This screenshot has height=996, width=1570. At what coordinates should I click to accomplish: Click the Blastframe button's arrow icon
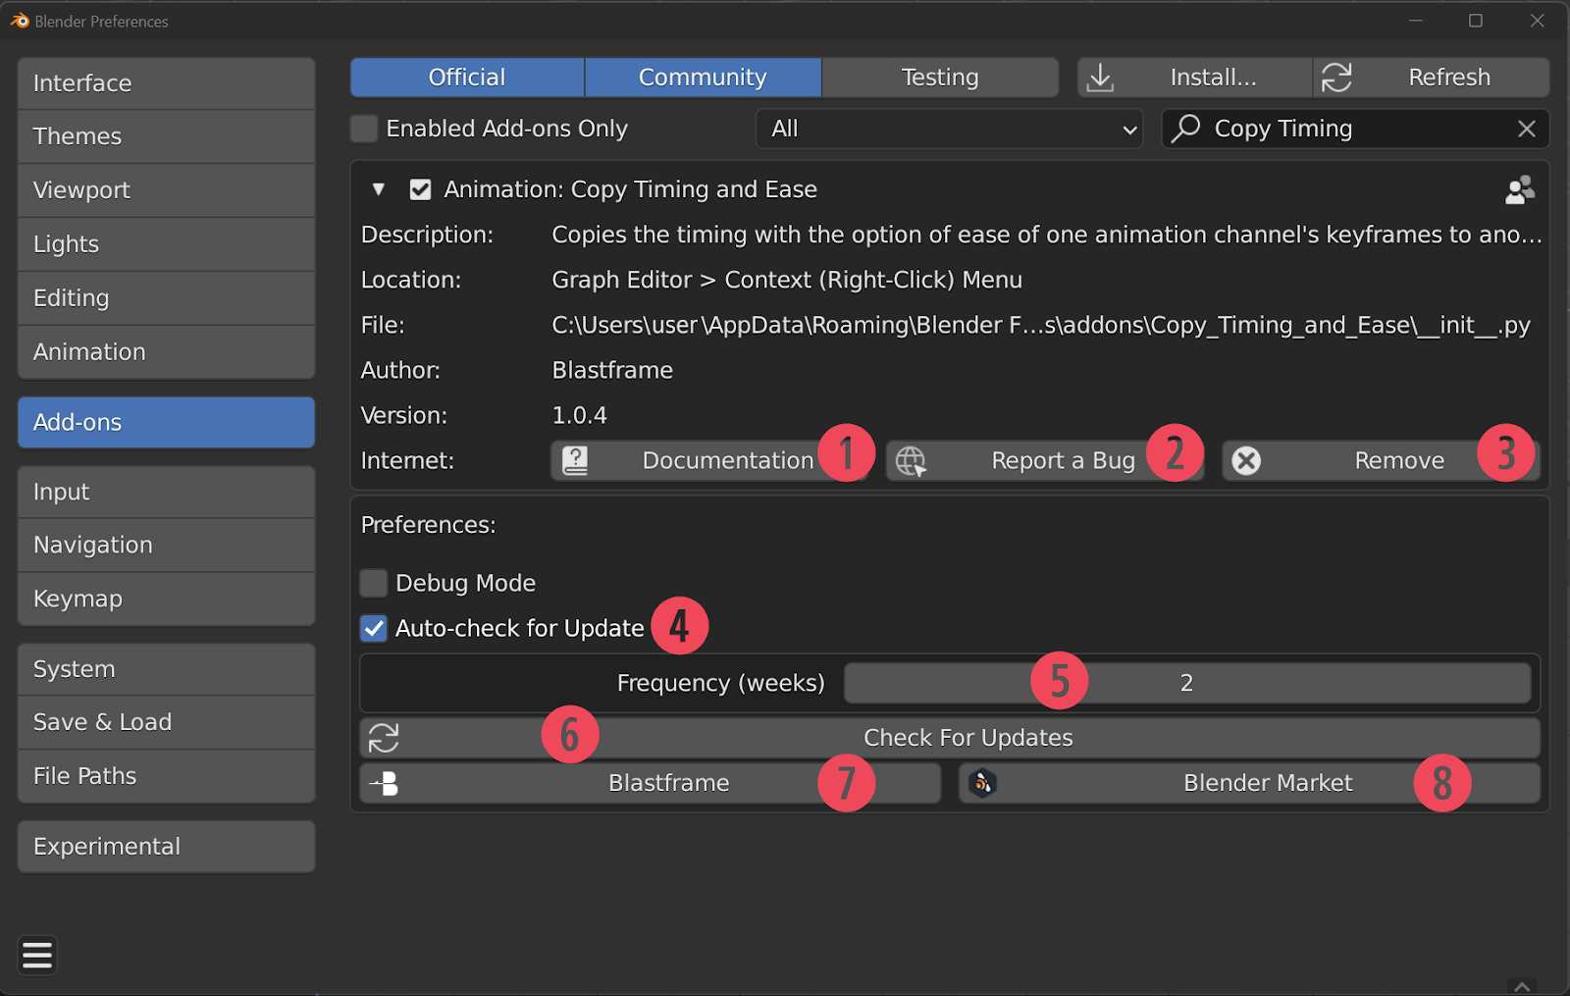tap(384, 783)
